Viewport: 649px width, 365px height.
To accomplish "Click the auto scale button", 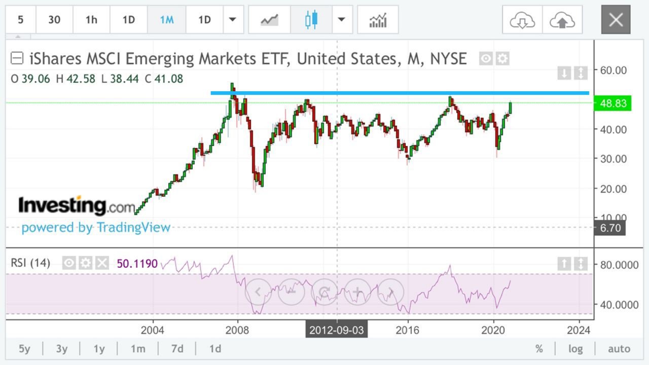I will [619, 349].
